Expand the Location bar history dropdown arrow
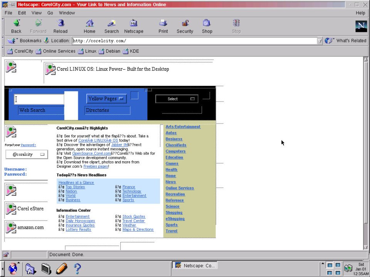The height and width of the screenshot is (277, 370). tap(320, 40)
